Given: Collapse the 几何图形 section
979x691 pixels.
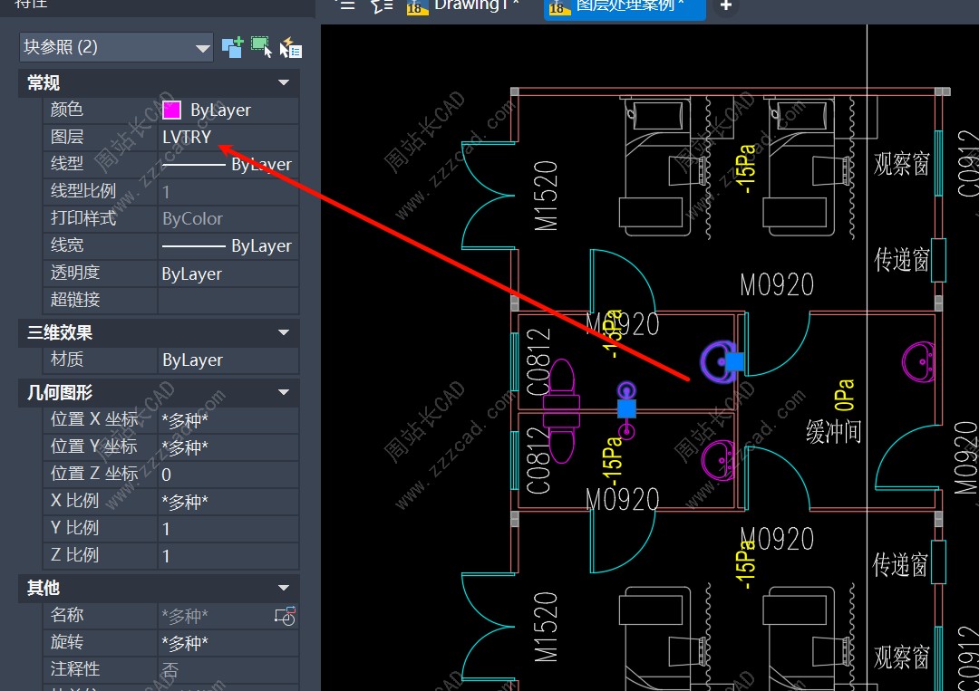Looking at the screenshot, I should point(284,393).
